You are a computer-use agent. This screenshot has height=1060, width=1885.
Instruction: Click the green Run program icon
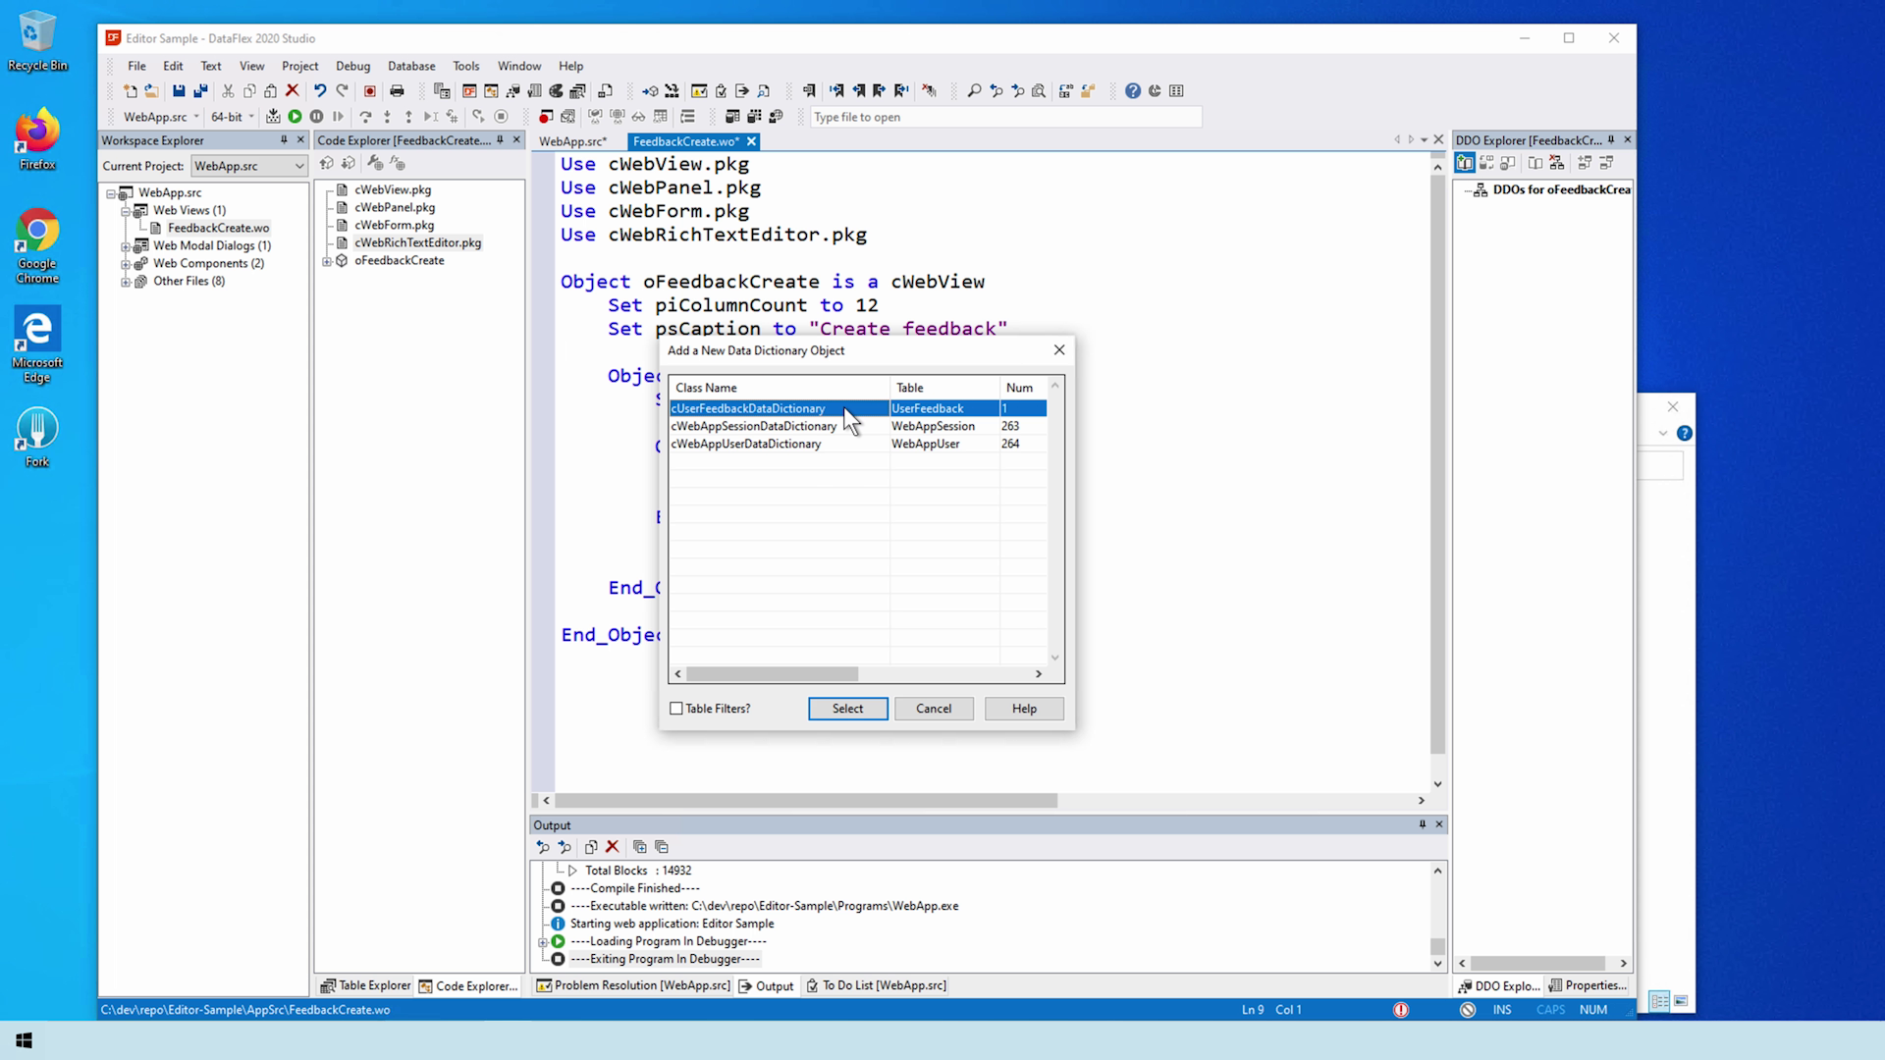(295, 117)
